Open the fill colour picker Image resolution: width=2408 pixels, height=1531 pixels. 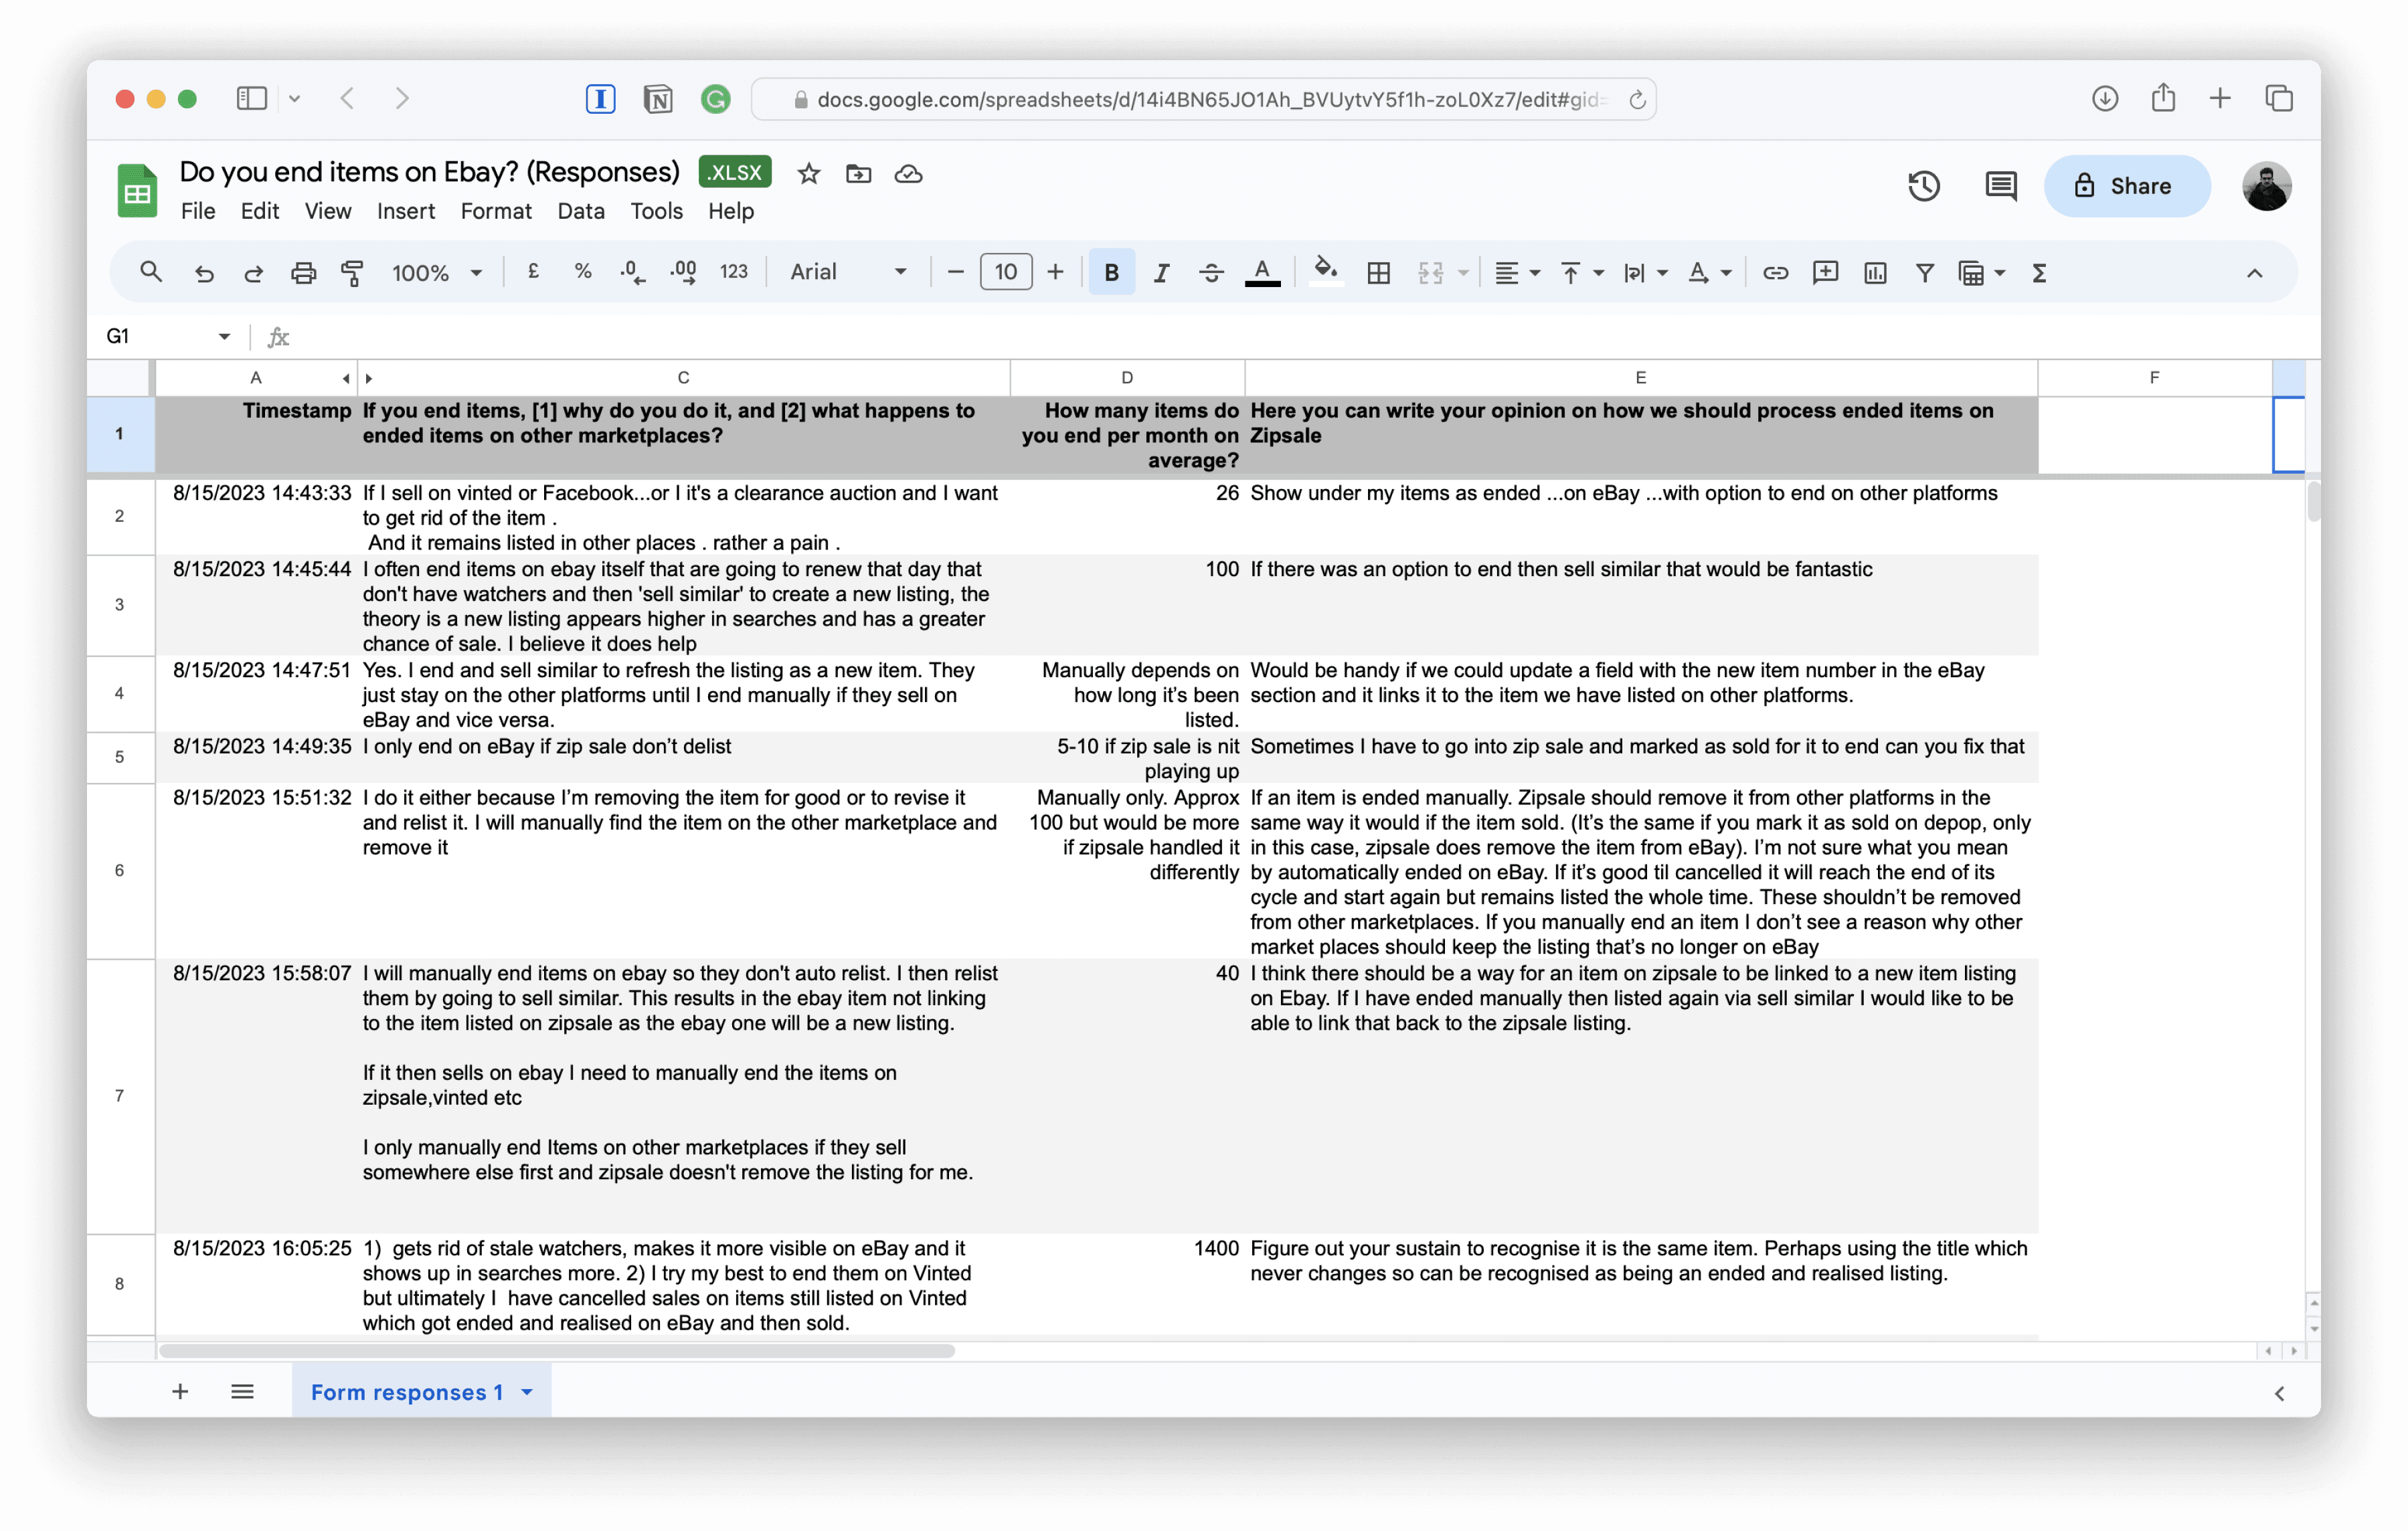click(1325, 270)
